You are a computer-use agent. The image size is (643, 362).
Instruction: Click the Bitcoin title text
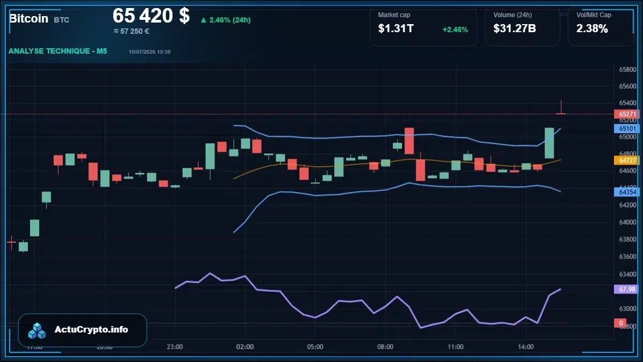coord(29,18)
